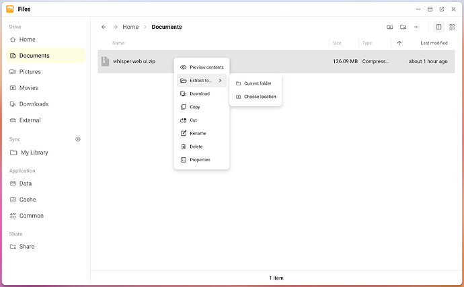Screen dimensions: 464x287
Task: Open the Pictures folder in the sidebar
Action: 46,72
